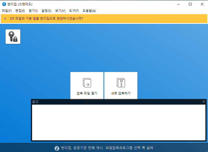This screenshot has width=208, height=152.
Task: Open the 파일(F) menu
Action: (x=7, y=11)
